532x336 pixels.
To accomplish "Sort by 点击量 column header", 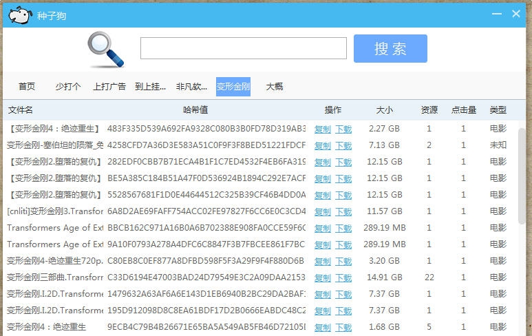I will (x=464, y=109).
